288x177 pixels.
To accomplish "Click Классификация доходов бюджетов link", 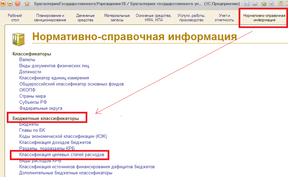I will [55, 142].
